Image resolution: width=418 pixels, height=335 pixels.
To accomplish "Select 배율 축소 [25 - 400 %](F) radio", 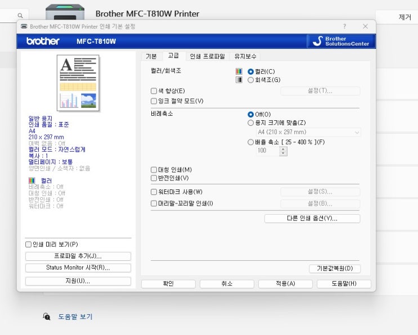I will pos(250,142).
